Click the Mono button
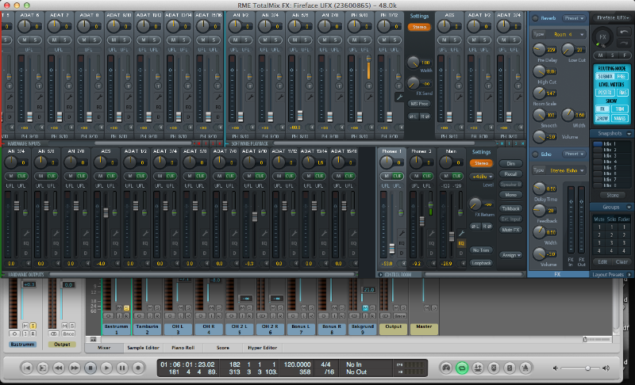The image size is (635, 385). click(x=510, y=195)
